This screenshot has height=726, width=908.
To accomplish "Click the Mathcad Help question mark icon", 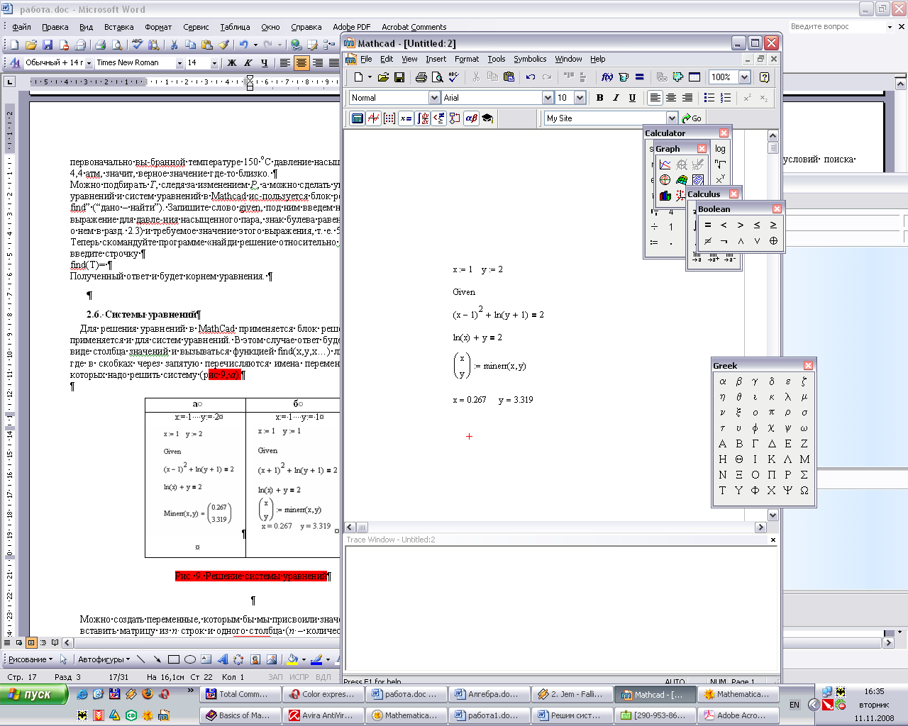I will coord(764,77).
